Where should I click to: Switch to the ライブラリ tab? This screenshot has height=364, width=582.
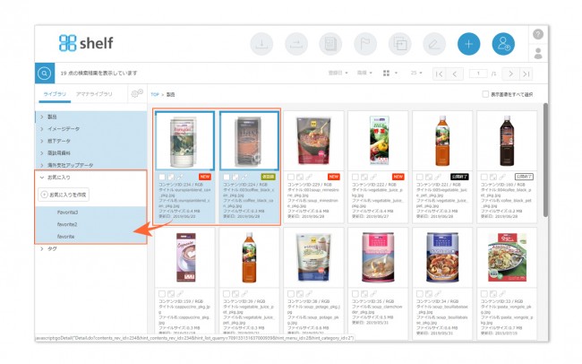pyautogui.click(x=55, y=94)
